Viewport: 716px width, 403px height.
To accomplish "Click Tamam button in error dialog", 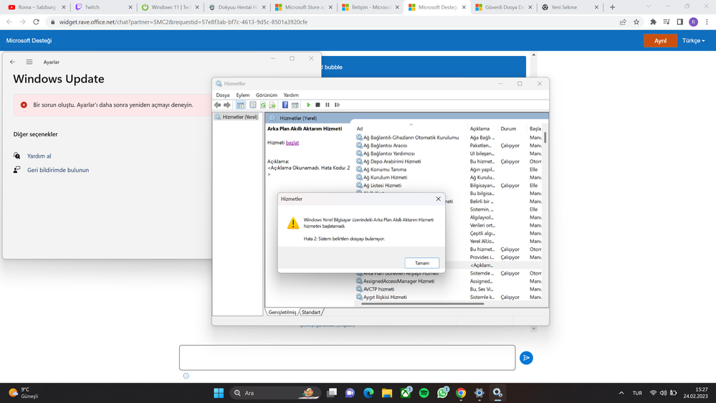I will point(422,263).
